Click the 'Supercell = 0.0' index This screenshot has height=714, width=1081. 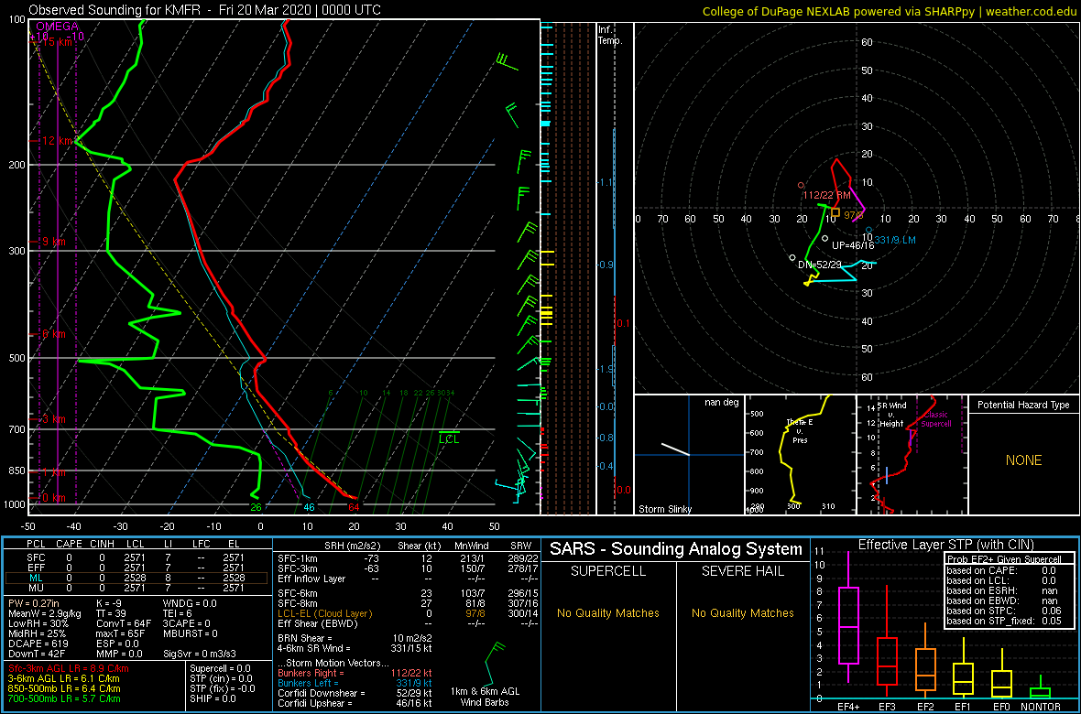(x=221, y=668)
